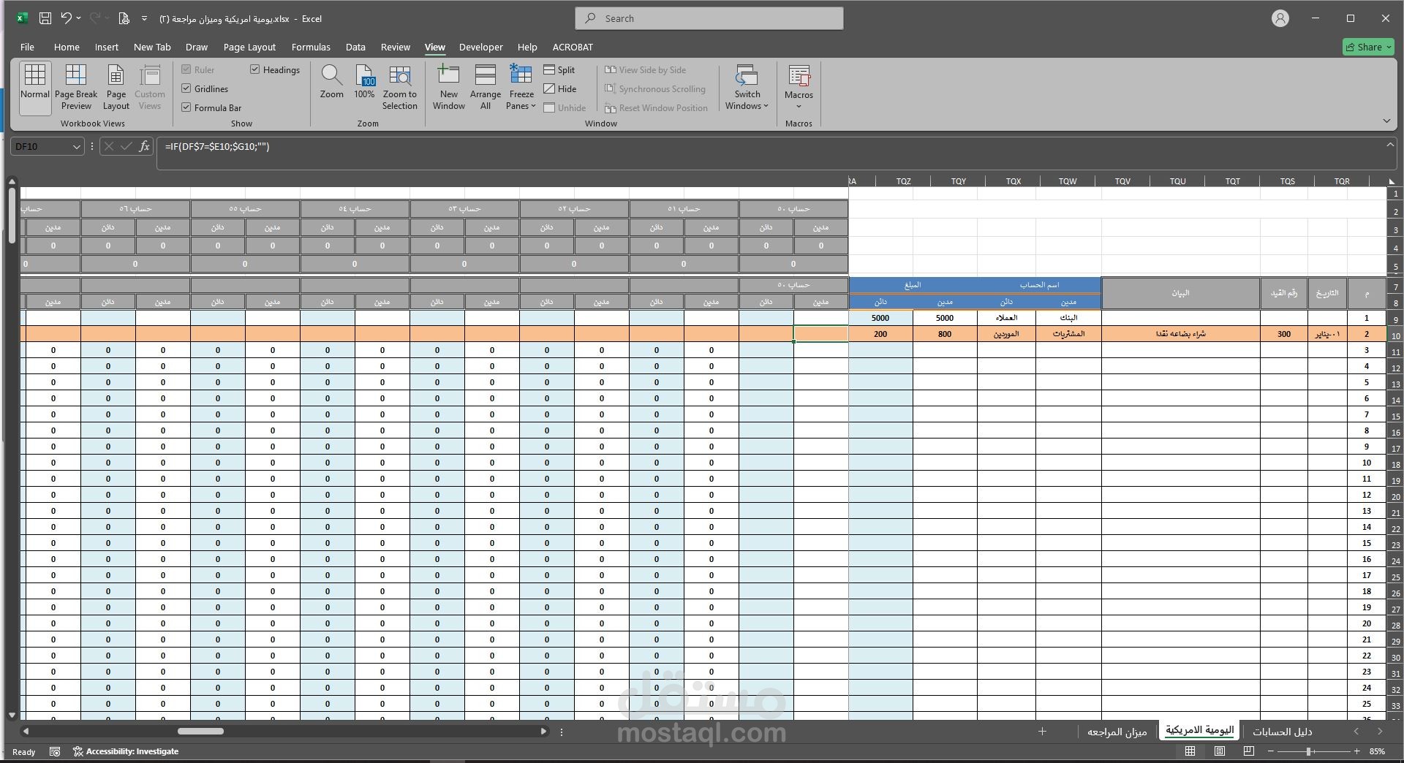This screenshot has height=763, width=1404.
Task: Click Arrange All windows
Action: pos(486,88)
